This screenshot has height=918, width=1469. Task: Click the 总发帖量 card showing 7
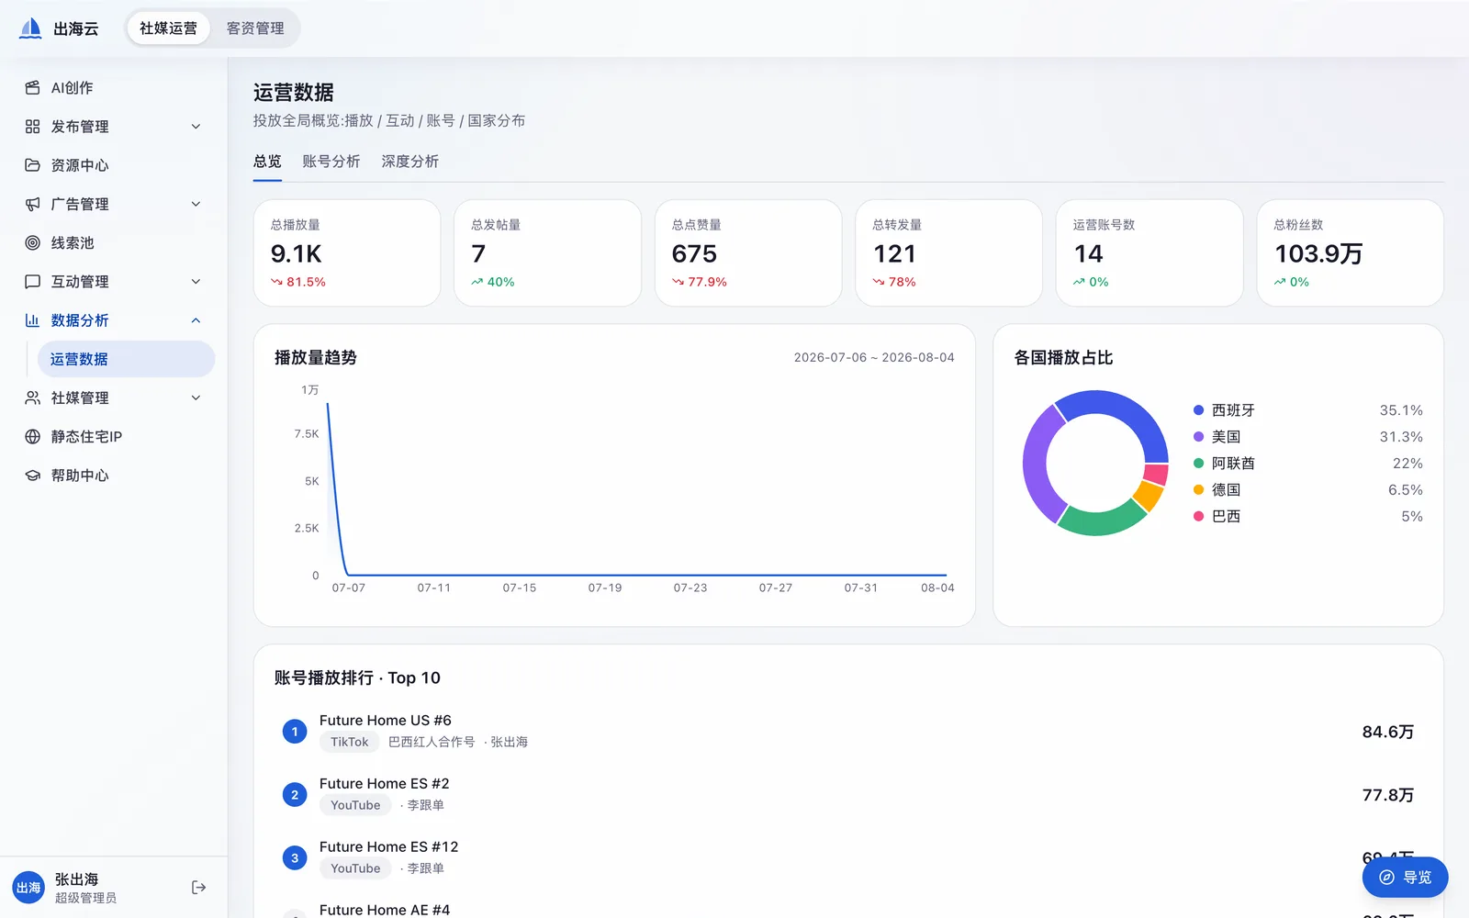[x=547, y=253]
